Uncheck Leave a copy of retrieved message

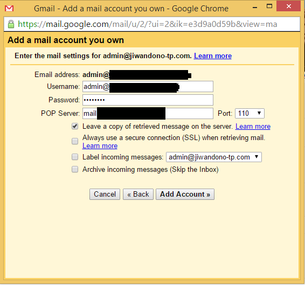(75, 126)
